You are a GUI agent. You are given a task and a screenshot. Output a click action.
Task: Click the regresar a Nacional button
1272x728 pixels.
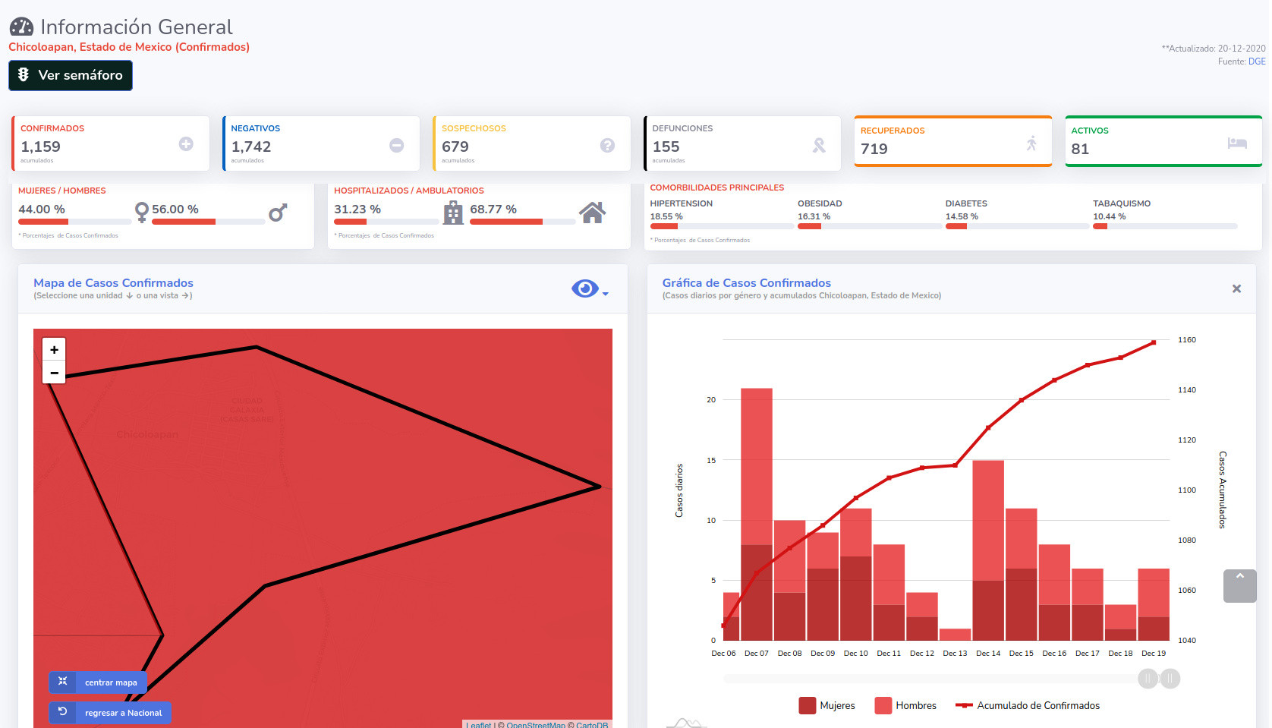[x=110, y=713]
